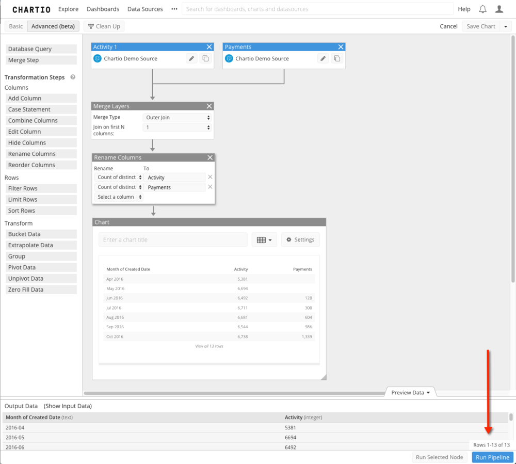Add the Filter Rows step

(x=41, y=188)
